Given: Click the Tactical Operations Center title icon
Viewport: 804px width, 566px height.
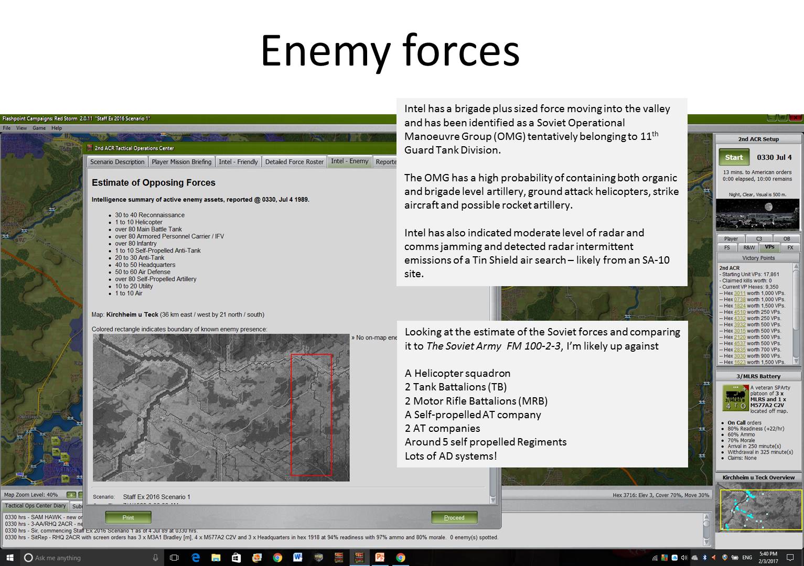Looking at the screenshot, I should (90, 148).
